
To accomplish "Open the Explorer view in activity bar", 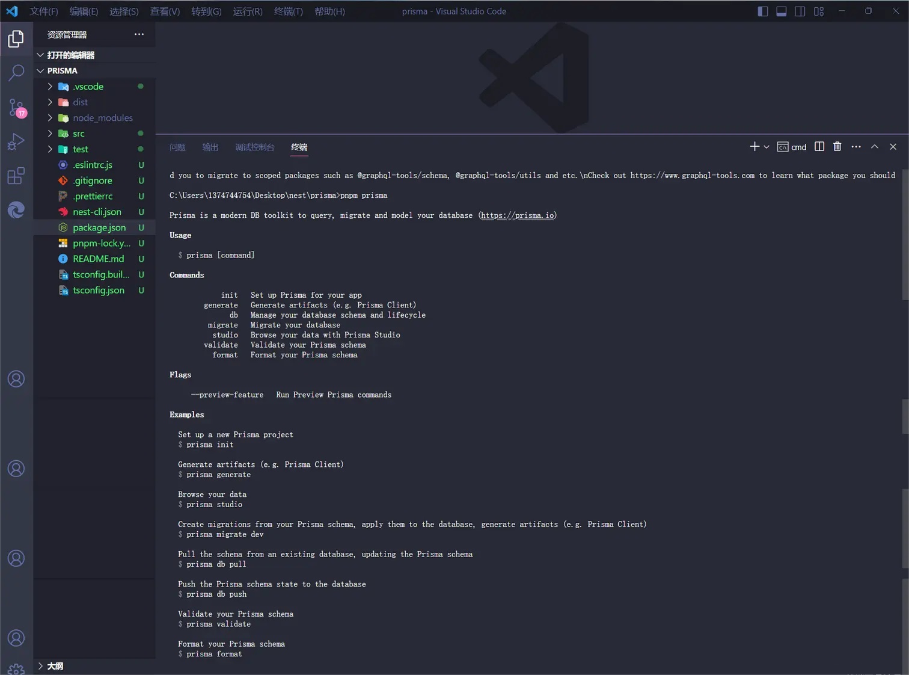I will coord(16,39).
